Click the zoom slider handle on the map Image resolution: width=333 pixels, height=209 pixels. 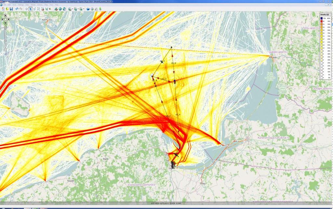[x=6, y=40]
